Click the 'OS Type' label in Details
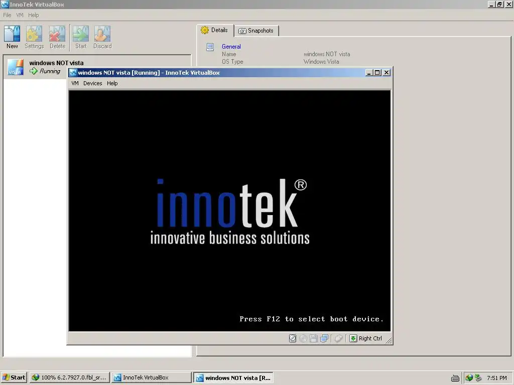 coord(232,62)
